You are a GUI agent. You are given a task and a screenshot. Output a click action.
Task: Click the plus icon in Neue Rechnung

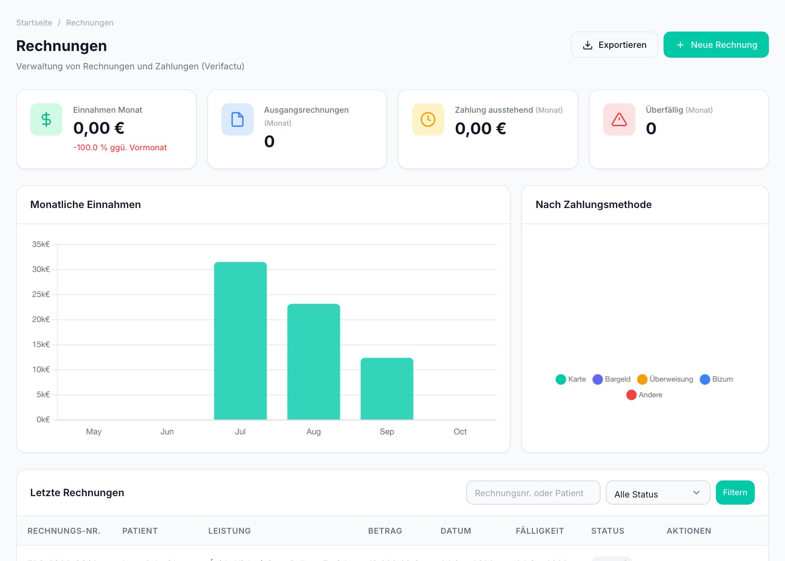point(680,45)
